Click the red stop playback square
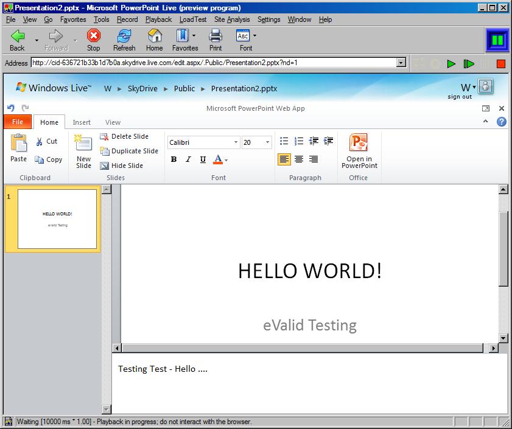Viewport: 512px width, 429px height. (501, 64)
